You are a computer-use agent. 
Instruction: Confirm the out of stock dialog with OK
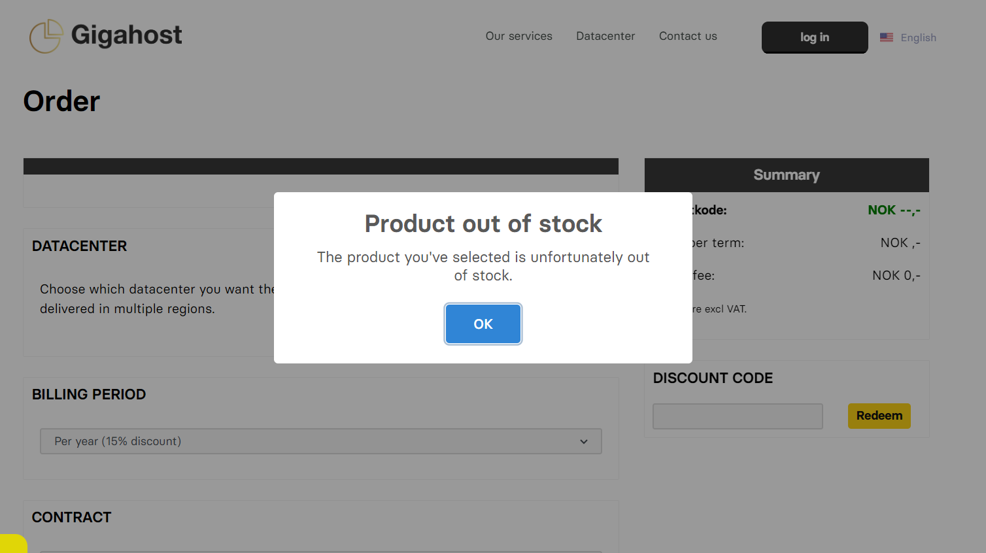[483, 324]
